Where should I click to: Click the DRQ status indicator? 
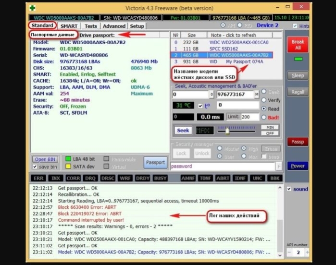pos(90,178)
